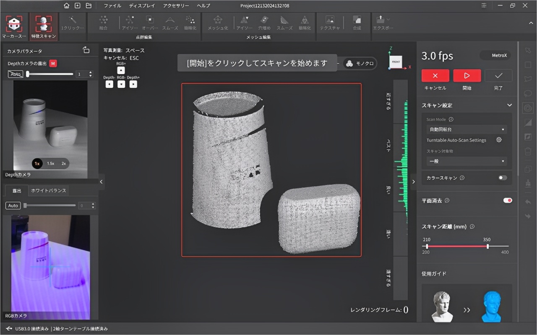Toggle the monochrome display mode switch

[x=360, y=63]
